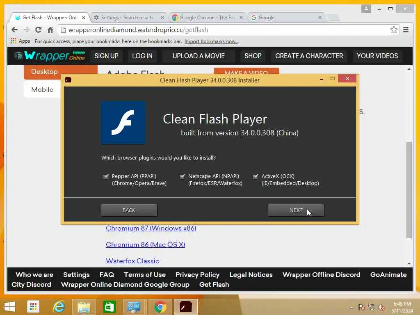Image resolution: width=420 pixels, height=315 pixels.
Task: Click the Action Center flag tray icon
Action: pyautogui.click(x=362, y=307)
